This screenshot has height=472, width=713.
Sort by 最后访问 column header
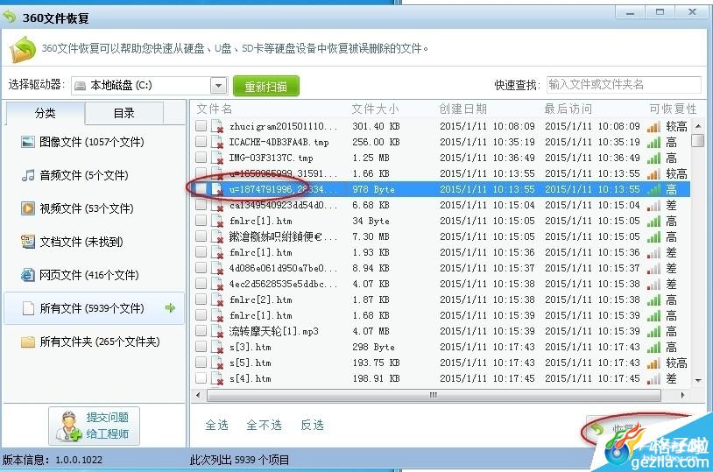click(x=568, y=109)
